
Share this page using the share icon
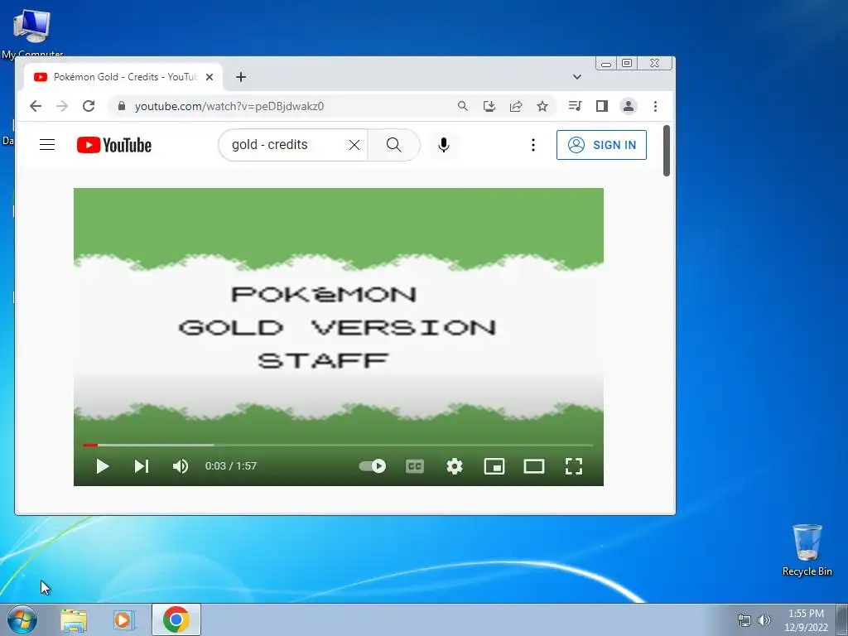coord(516,106)
